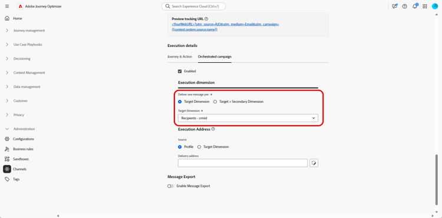Open the hamburger navigation menu icon
Viewport: 442px width, 218px height.
tap(7, 6)
